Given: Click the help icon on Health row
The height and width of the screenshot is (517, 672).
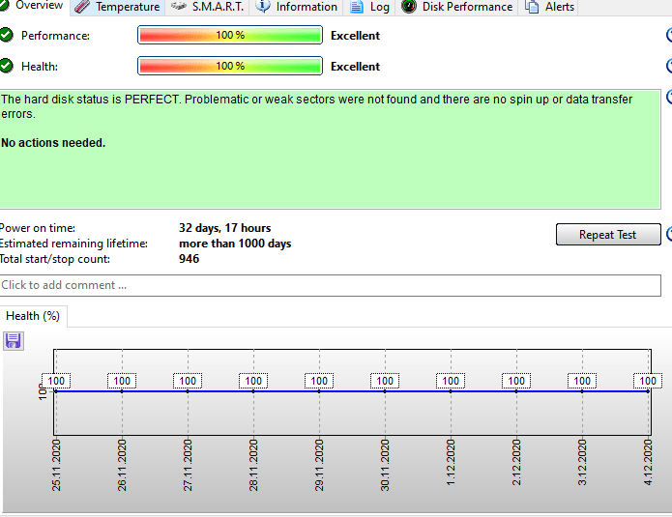Looking at the screenshot, I should pyautogui.click(x=669, y=66).
